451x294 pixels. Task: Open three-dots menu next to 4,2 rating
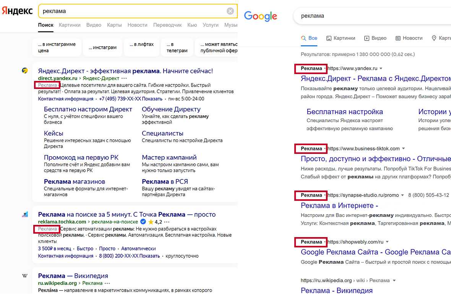pyautogui.click(x=166, y=222)
